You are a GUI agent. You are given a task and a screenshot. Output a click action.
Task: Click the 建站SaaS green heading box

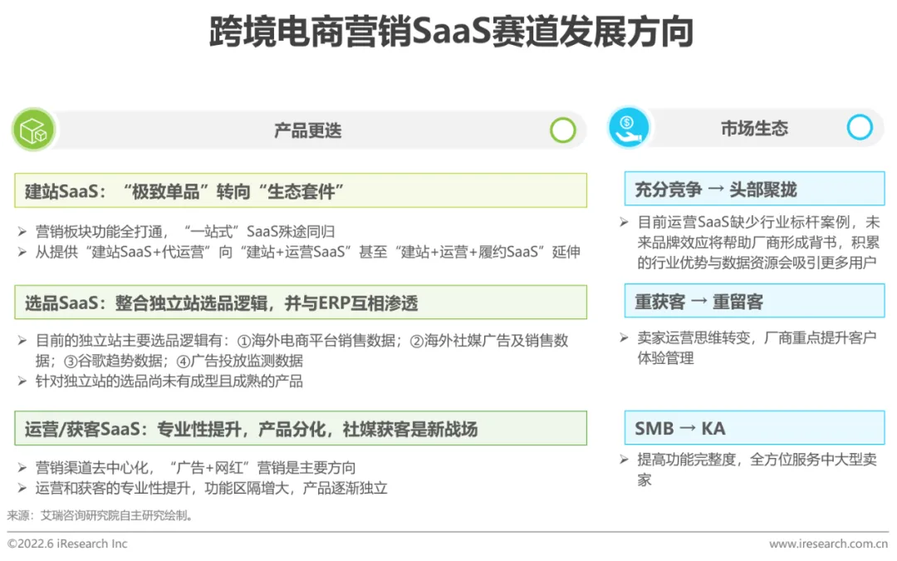[x=301, y=190]
